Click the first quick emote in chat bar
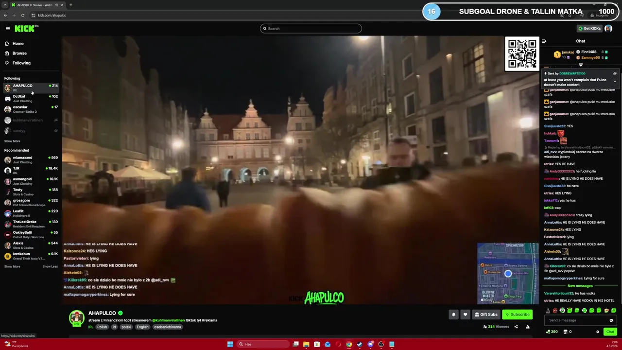Image resolution: width=622 pixels, height=350 pixels. point(548,310)
